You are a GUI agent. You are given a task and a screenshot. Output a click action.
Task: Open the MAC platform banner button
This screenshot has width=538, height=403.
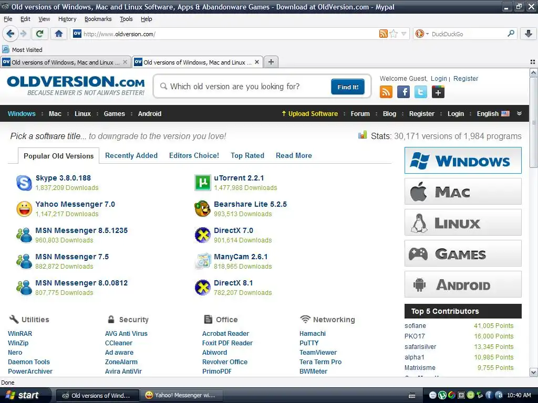463,191
